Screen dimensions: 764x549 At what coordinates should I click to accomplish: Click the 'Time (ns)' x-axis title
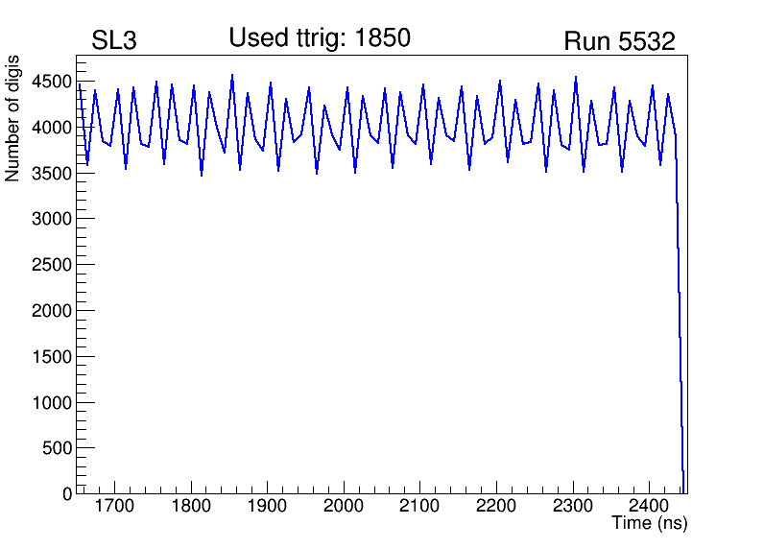click(x=650, y=524)
